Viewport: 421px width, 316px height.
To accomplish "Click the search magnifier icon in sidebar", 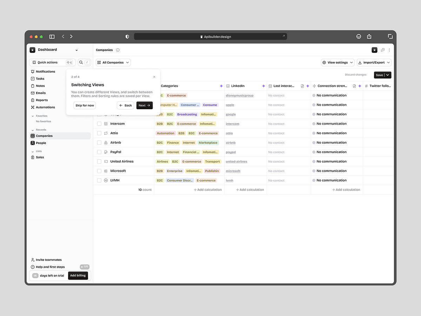I will click(x=81, y=62).
